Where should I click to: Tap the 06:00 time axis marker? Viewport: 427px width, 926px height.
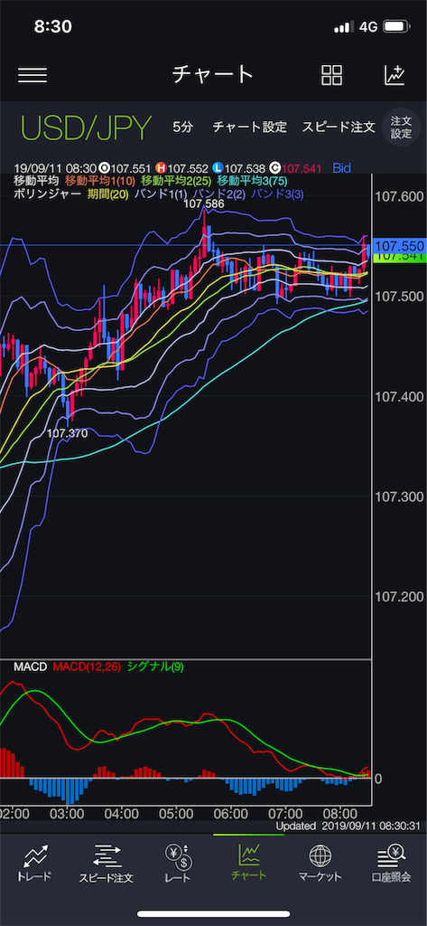tap(230, 814)
